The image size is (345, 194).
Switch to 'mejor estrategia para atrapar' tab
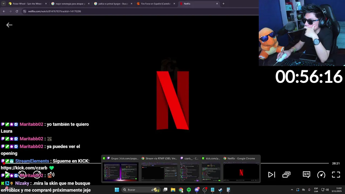pos(70,4)
